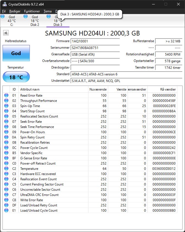Click the Bufferstørrelse value >= 32 MB
Image resolution: width=185 pixels, height=232 pixels.
(169, 41)
